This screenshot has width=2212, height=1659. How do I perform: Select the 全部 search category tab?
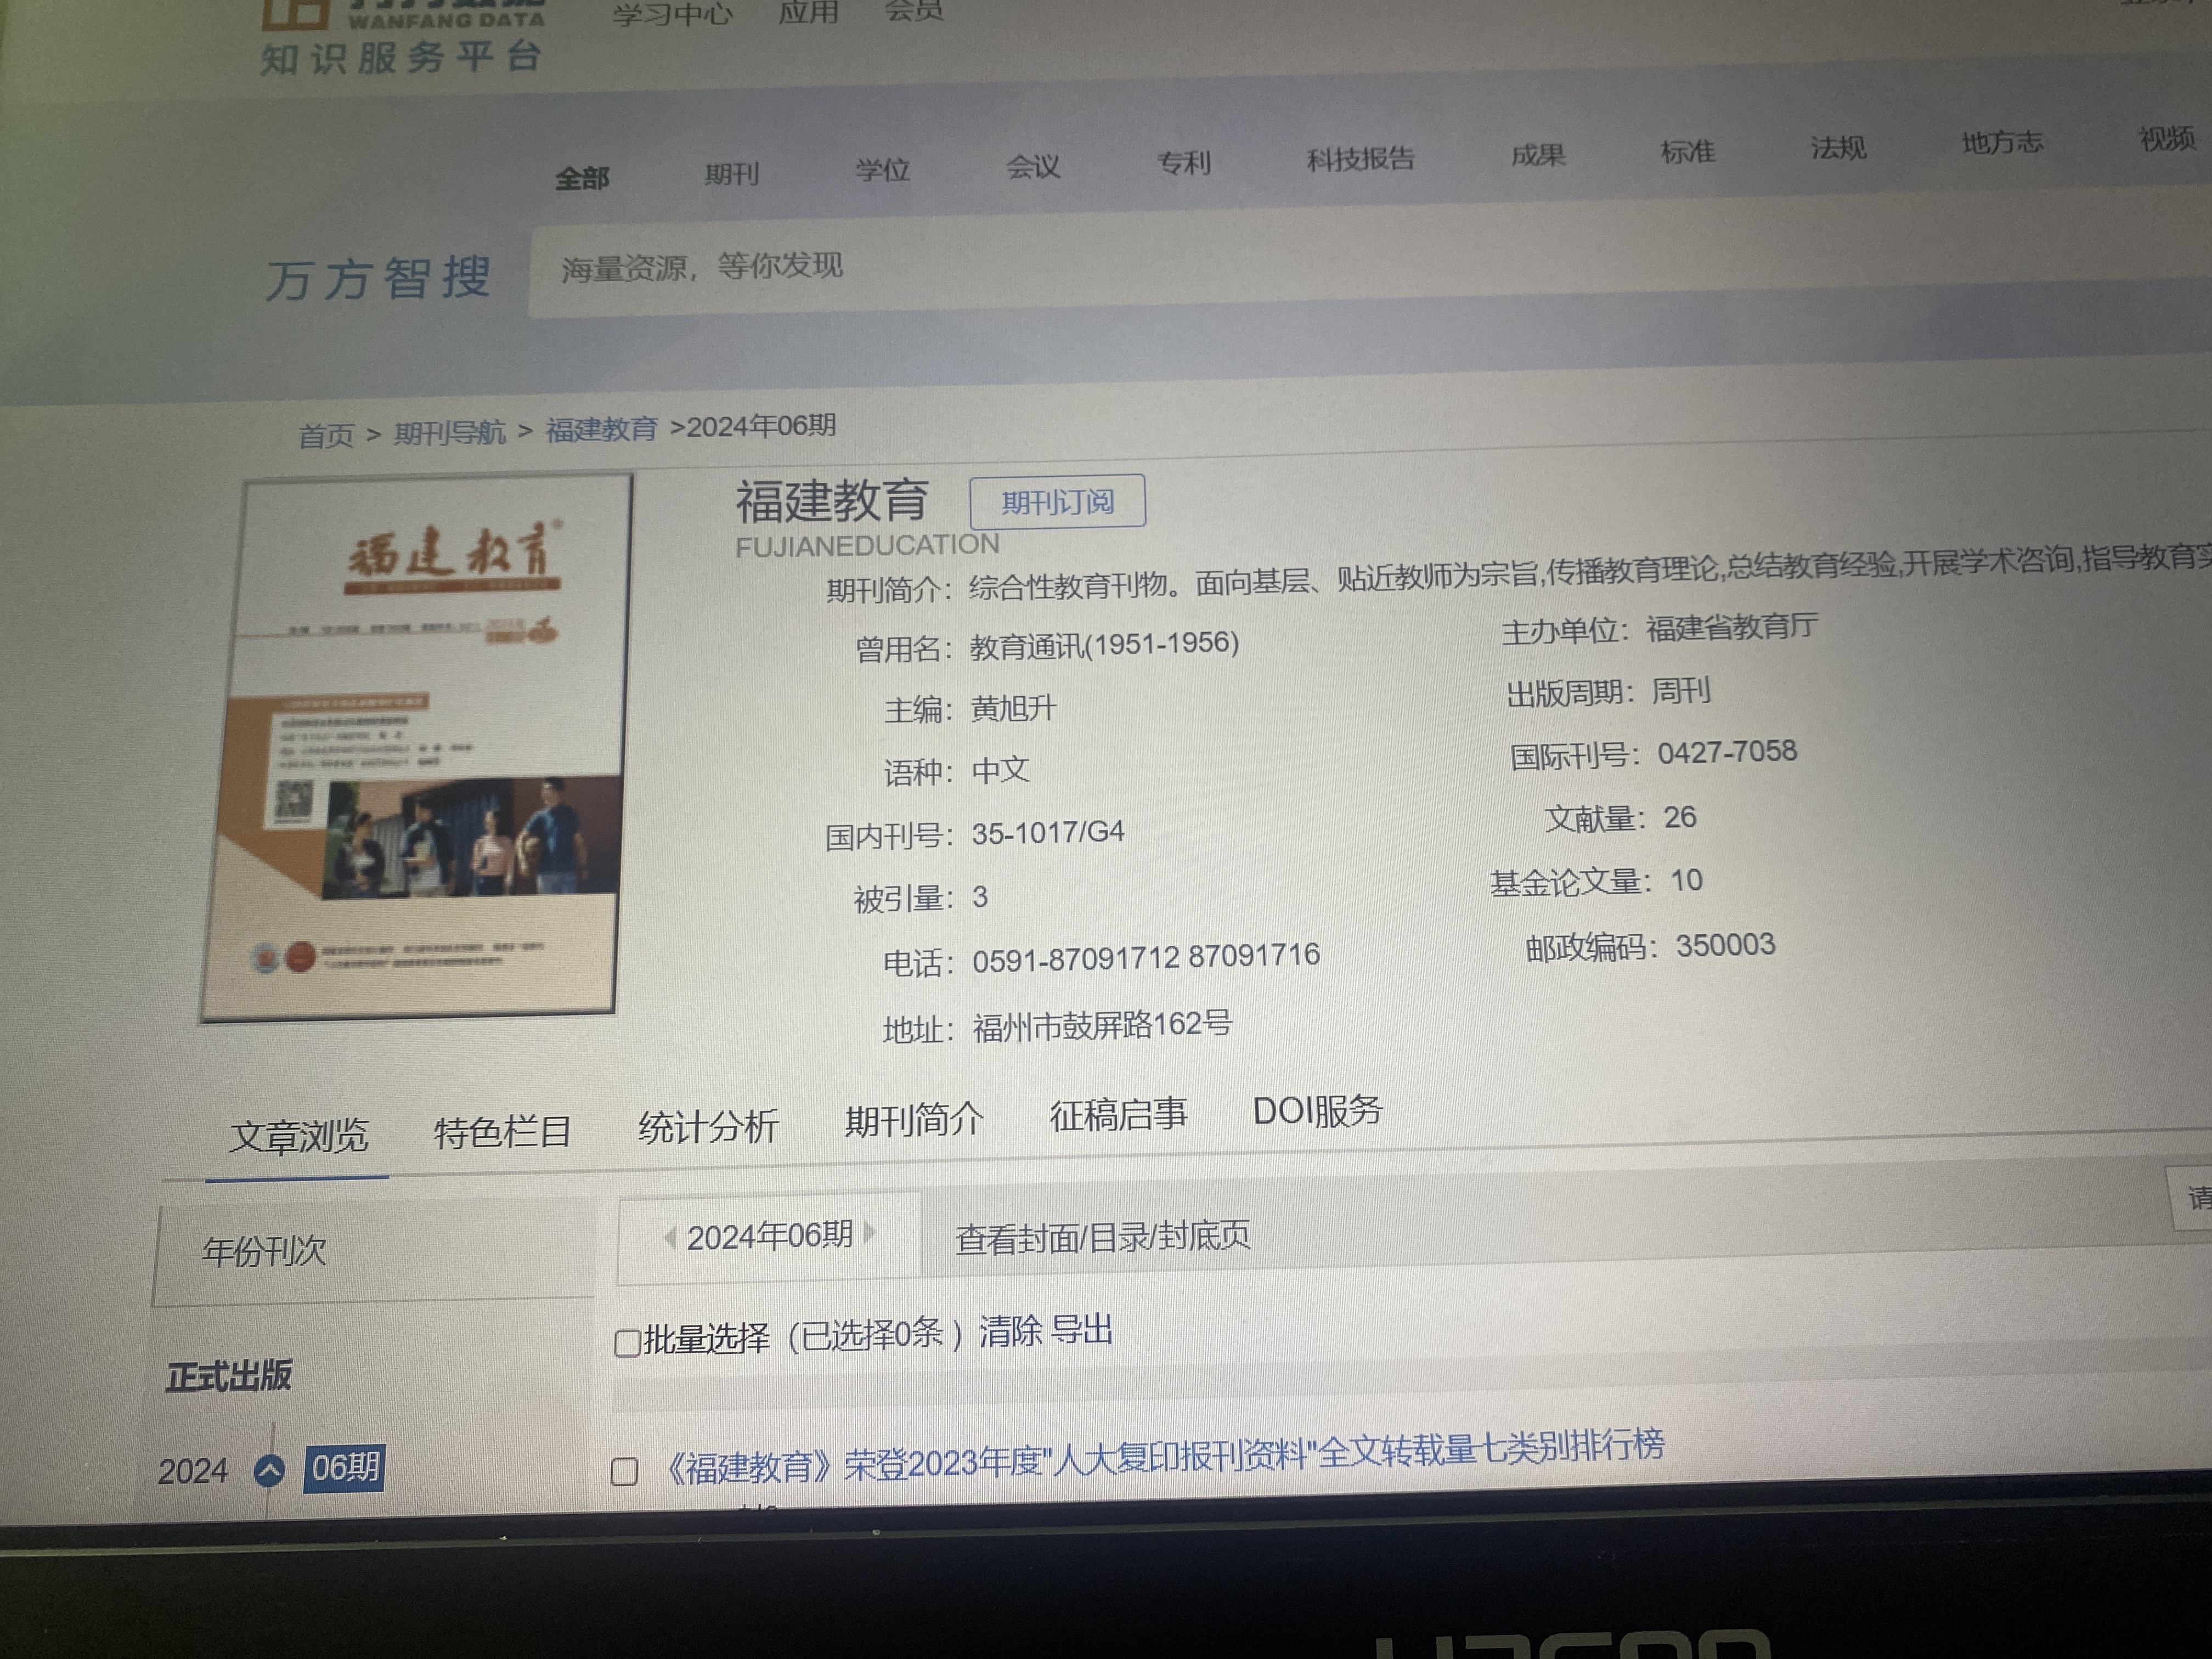(582, 179)
